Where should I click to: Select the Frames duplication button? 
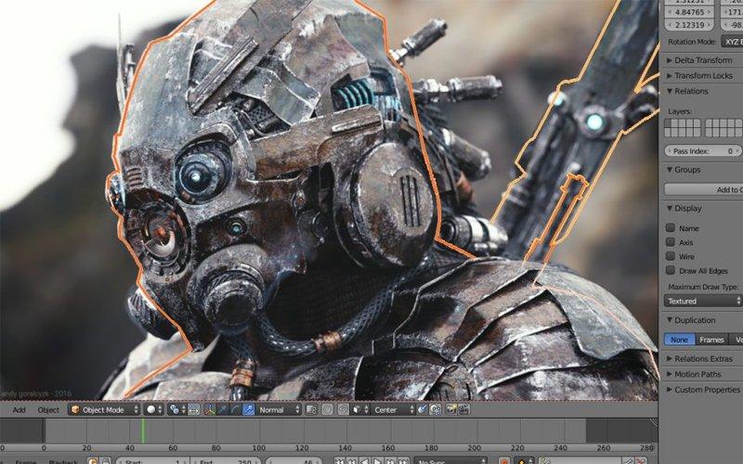click(x=710, y=340)
